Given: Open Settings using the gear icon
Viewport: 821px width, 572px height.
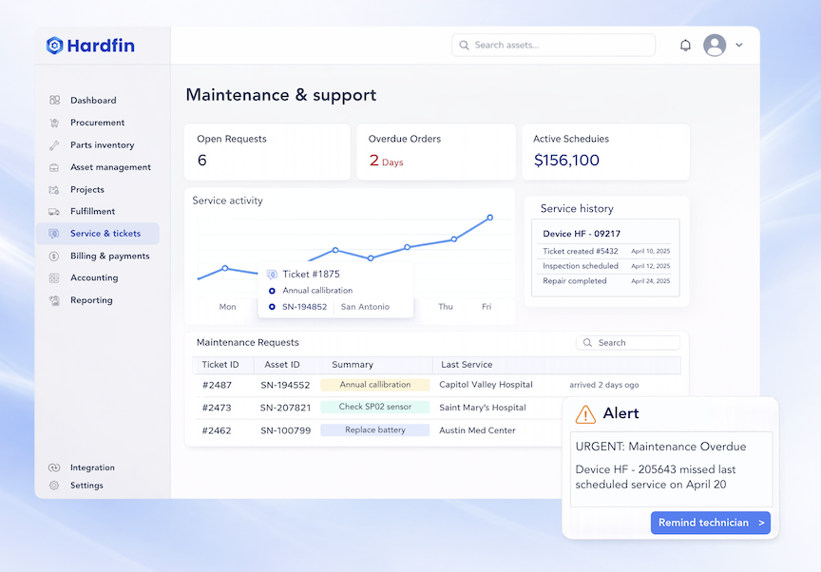Looking at the screenshot, I should [x=54, y=485].
